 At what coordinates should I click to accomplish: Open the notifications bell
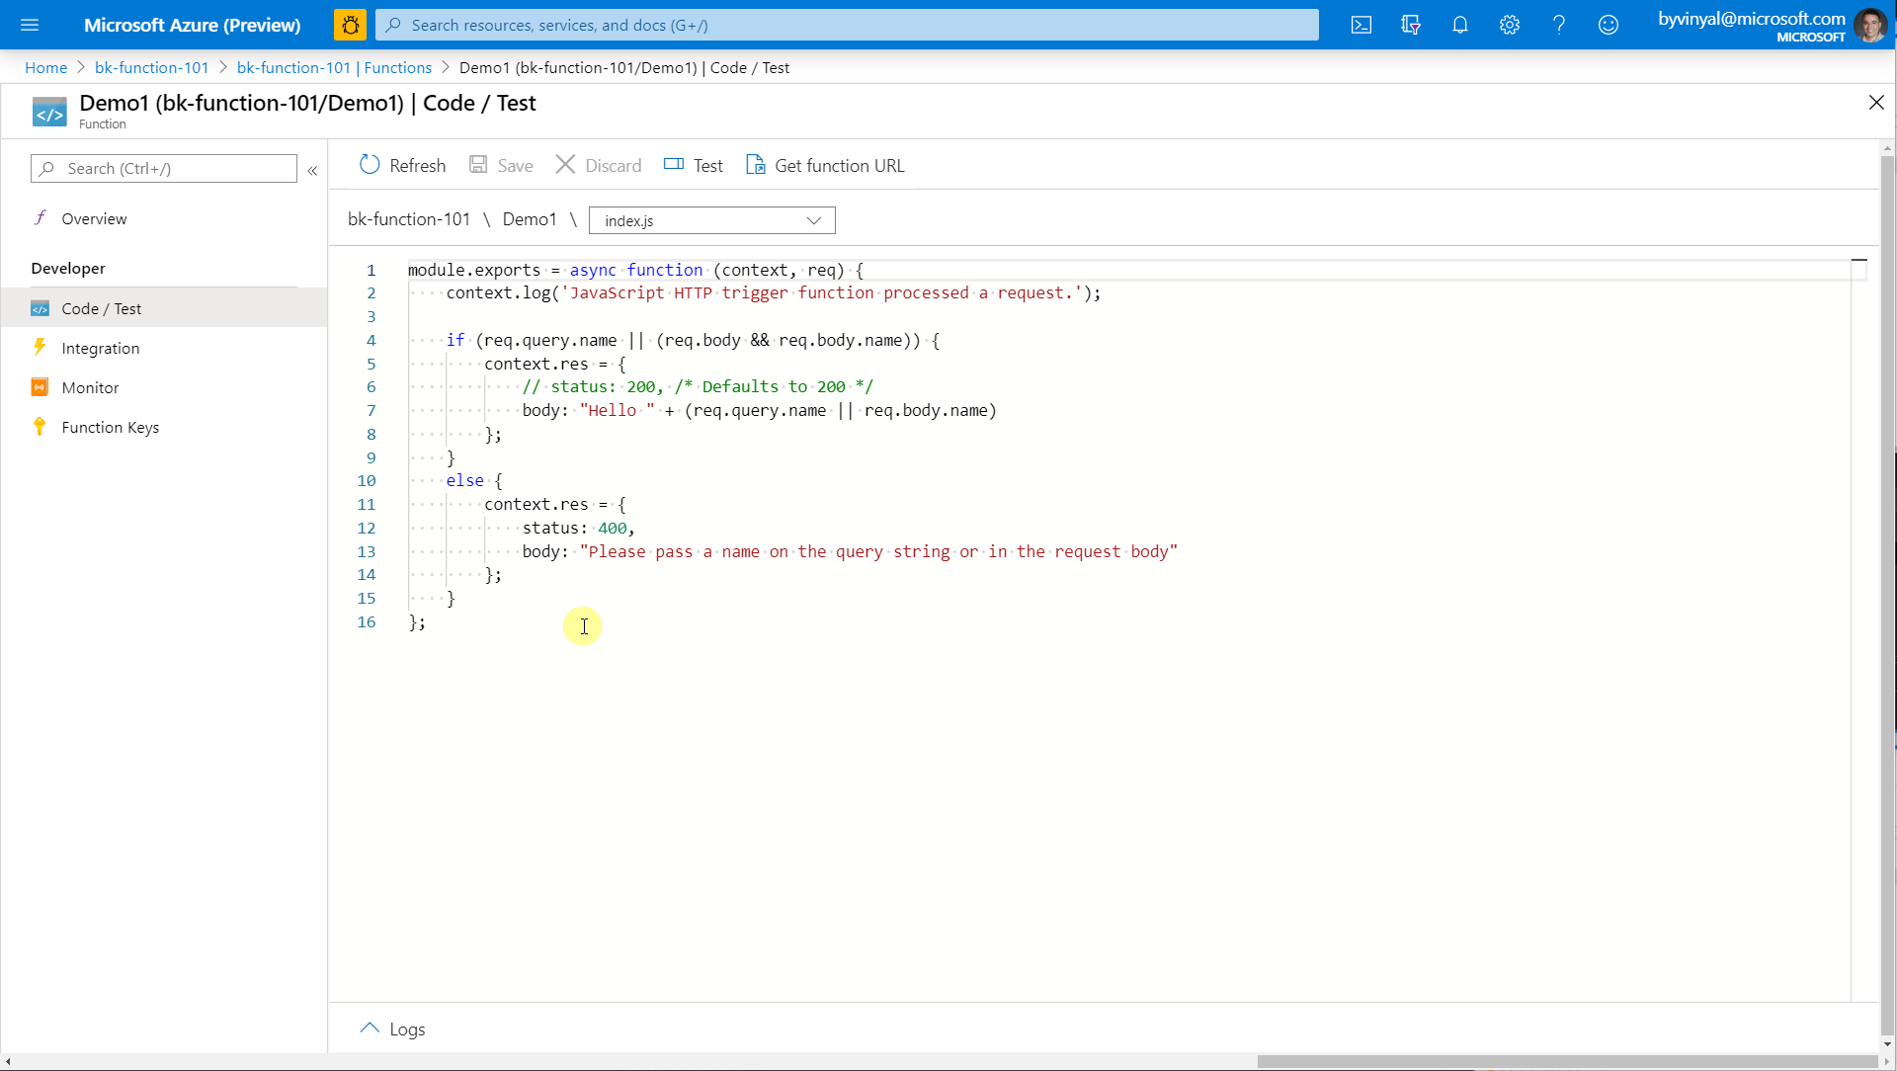coord(1460,25)
